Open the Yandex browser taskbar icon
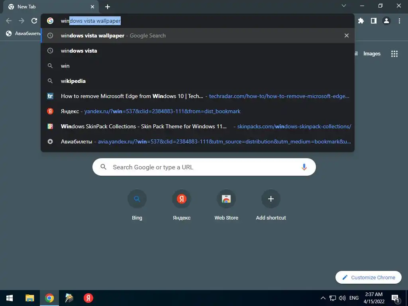 tap(88, 298)
